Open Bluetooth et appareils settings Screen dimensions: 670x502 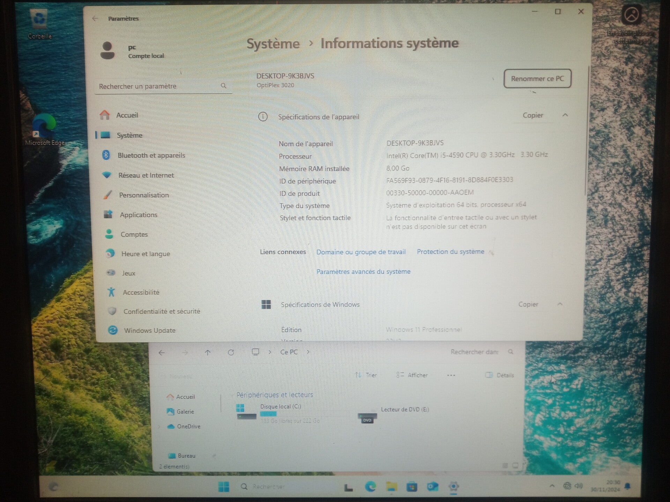tap(151, 155)
